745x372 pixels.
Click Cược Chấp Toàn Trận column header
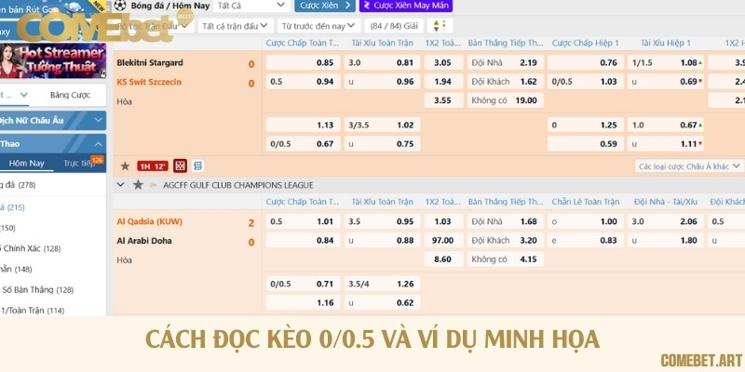pyautogui.click(x=303, y=43)
